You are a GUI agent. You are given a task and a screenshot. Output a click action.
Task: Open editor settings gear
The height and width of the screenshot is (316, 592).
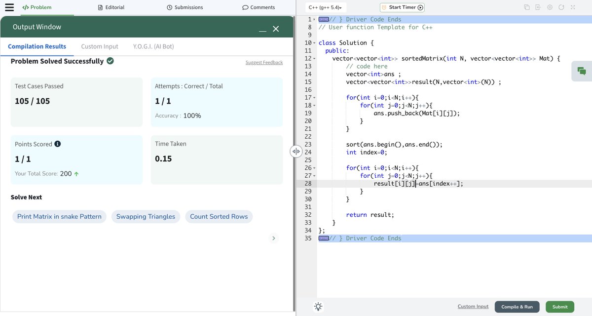550,7
